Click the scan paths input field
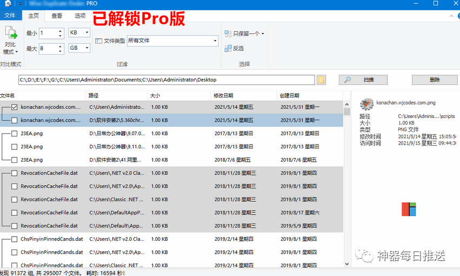Image resolution: width=460 pixels, height=276 pixels. [x=167, y=80]
